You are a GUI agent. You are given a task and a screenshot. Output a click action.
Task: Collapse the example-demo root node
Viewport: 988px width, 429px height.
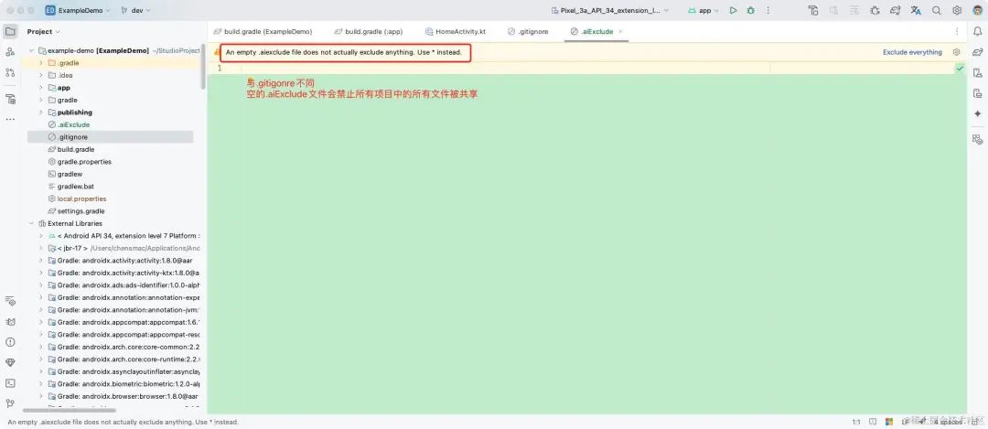[x=31, y=50]
